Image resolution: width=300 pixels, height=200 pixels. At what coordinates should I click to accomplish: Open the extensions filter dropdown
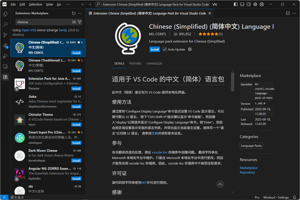79,22
